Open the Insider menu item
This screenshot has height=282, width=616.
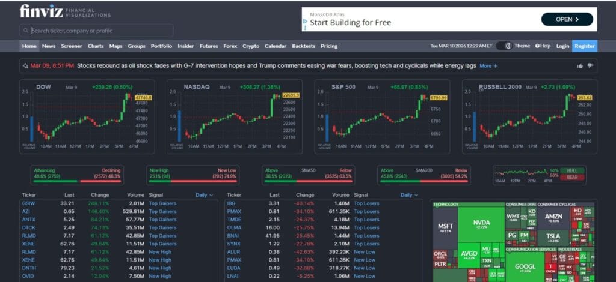186,46
